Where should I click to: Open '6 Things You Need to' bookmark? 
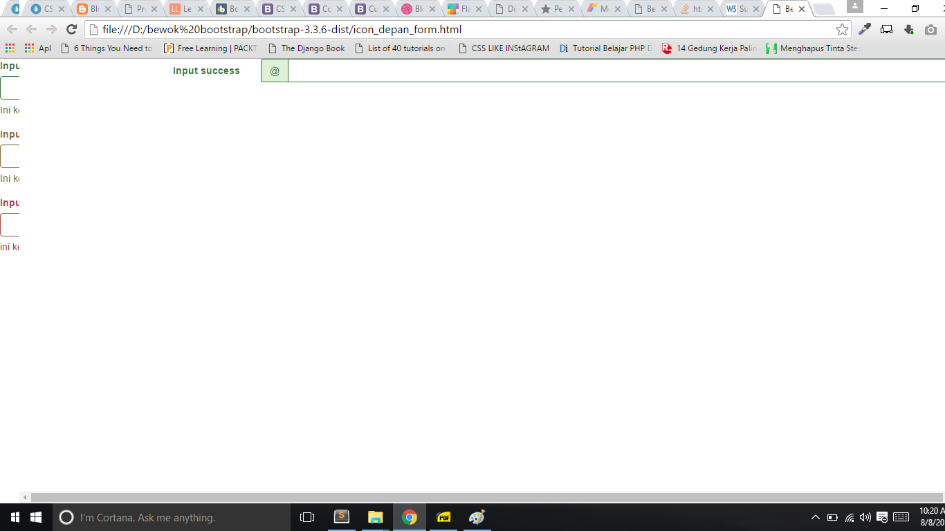click(x=107, y=48)
